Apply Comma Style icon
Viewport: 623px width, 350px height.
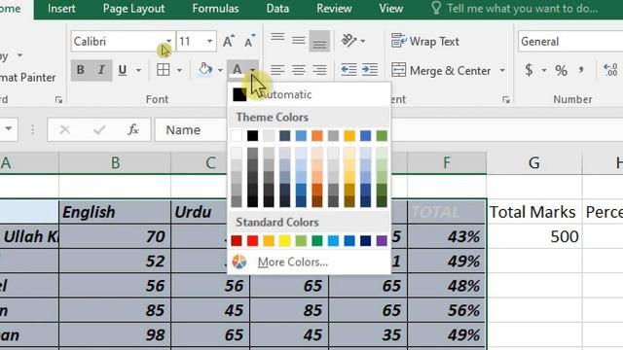point(581,70)
